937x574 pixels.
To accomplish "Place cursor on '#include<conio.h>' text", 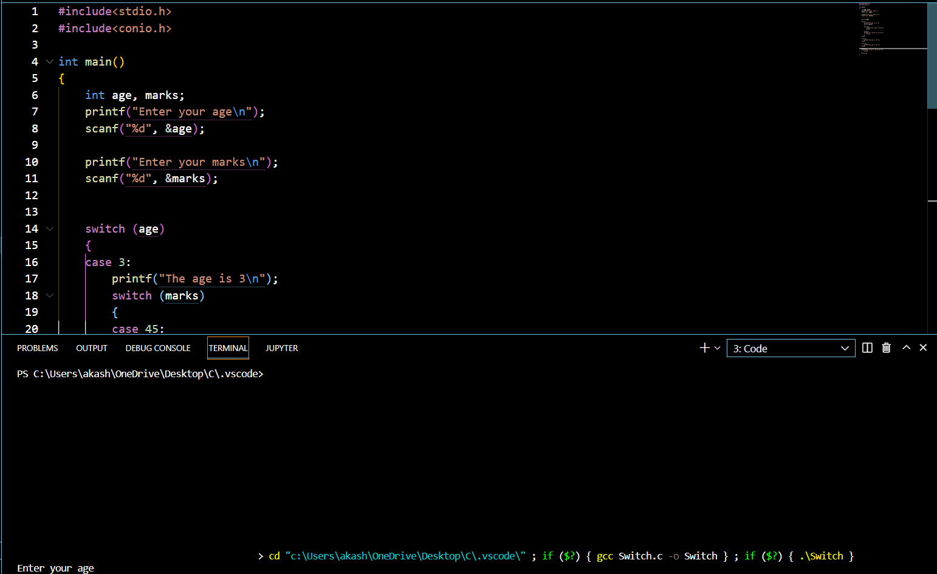I will [115, 29].
